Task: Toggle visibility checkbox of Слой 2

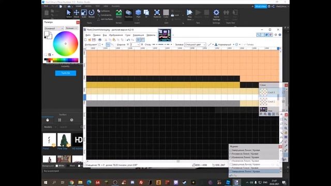Action: (x=283, y=101)
